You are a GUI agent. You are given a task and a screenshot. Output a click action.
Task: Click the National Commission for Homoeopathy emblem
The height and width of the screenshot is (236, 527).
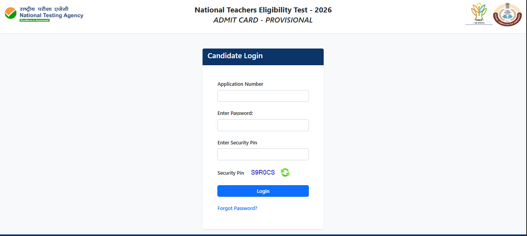tap(508, 14)
